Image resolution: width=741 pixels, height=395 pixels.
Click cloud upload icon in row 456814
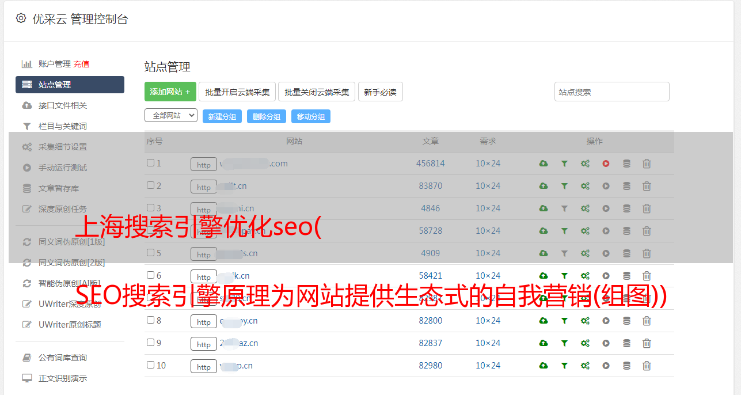click(x=544, y=164)
